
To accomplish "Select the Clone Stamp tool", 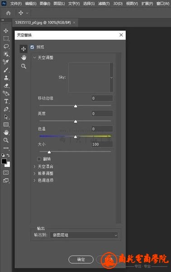I will (x=6, y=78).
